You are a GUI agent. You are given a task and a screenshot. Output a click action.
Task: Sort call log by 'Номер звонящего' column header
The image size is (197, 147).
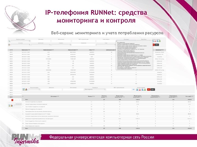pyautogui.click(x=48, y=50)
